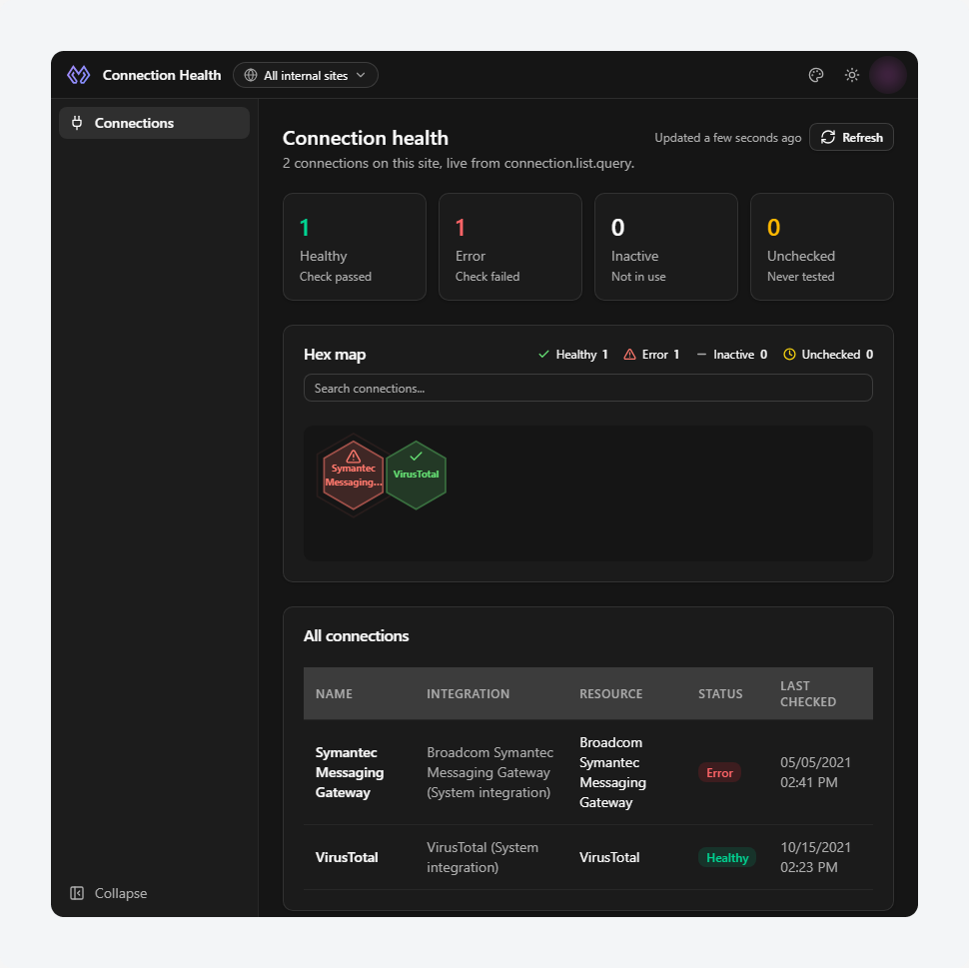This screenshot has height=968, width=969.
Task: Click the Search connections input field
Action: tap(587, 388)
